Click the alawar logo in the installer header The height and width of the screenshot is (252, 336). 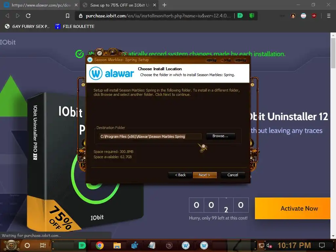pos(112,73)
